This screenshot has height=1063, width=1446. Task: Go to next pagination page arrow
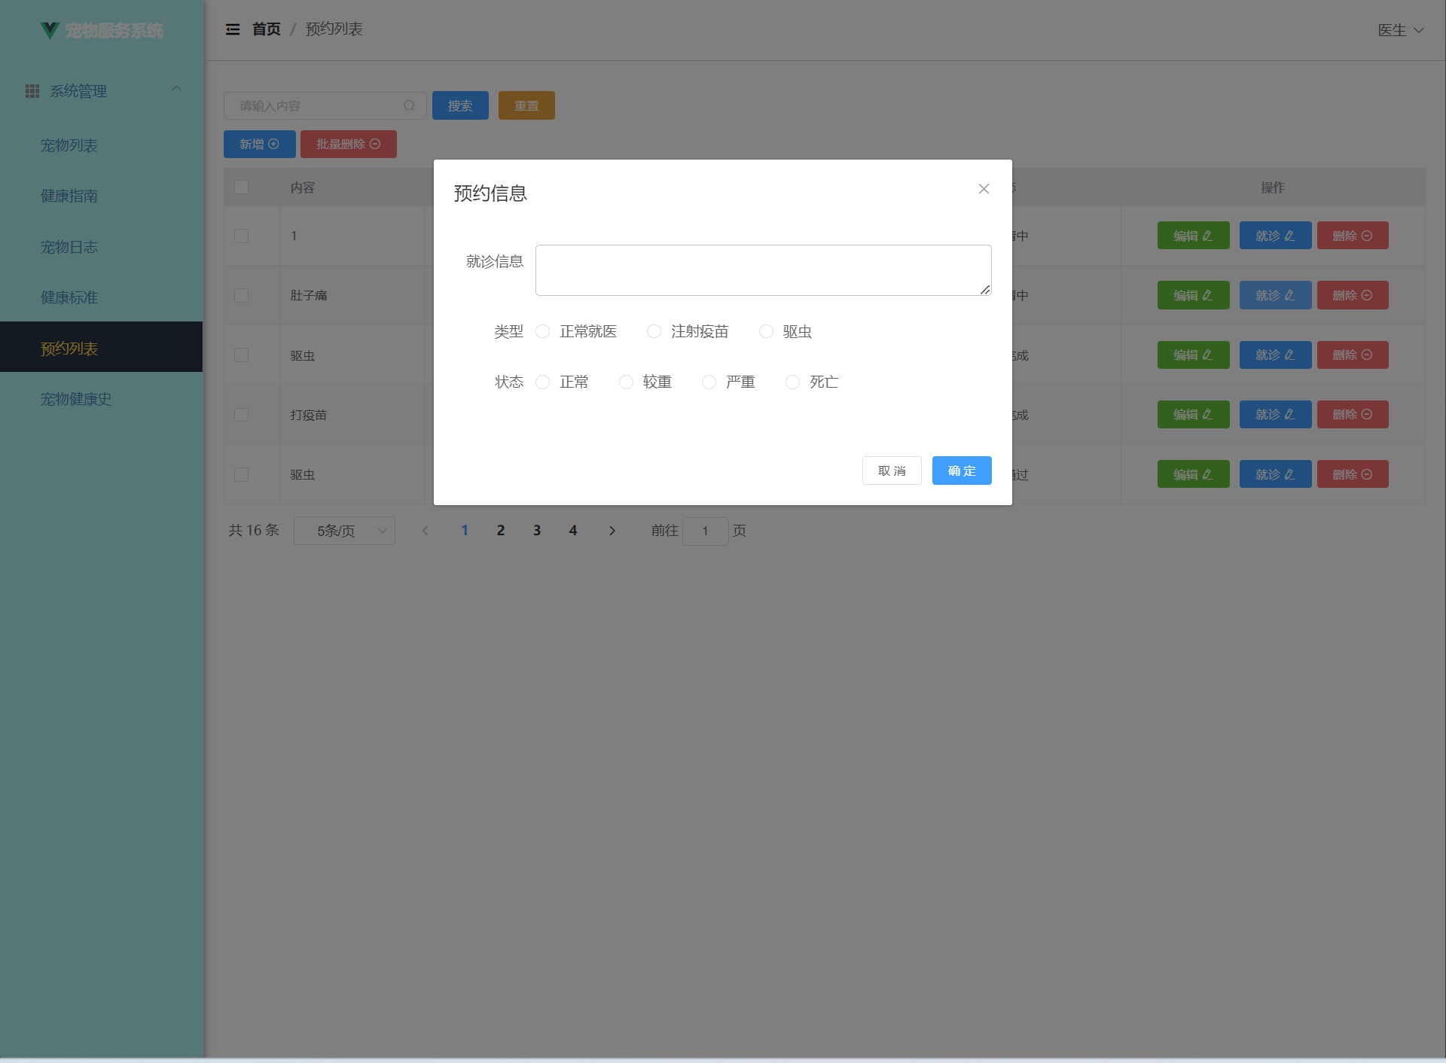click(612, 531)
